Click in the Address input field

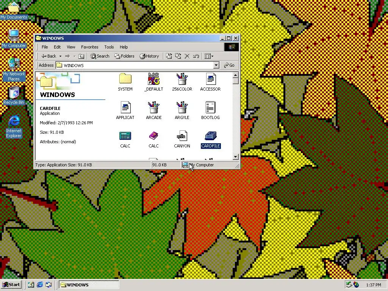click(135, 65)
